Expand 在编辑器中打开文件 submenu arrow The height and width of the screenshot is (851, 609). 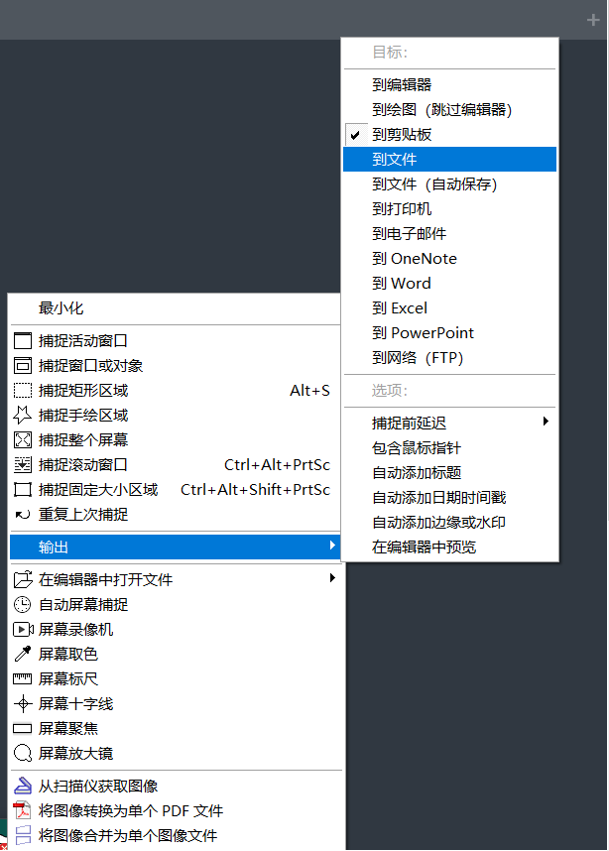coord(332,578)
